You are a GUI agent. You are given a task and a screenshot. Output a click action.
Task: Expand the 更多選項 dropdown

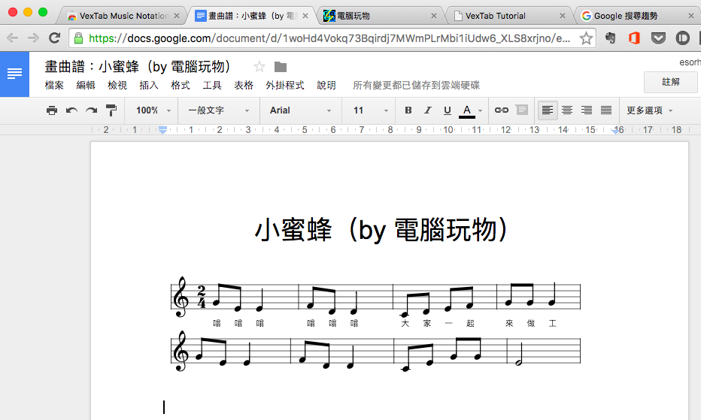(x=649, y=110)
